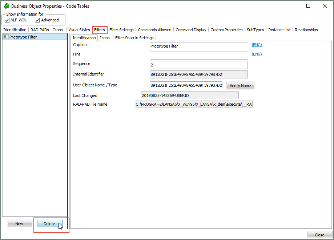Click the Close button at bottom right
Image resolution: width=334 pixels, height=240 pixels.
coord(319,235)
